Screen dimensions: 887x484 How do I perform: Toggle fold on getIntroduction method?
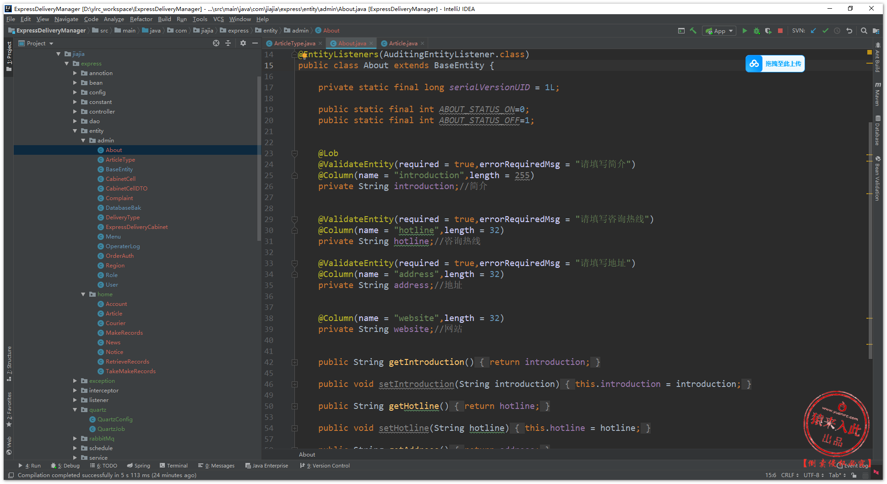pyautogui.click(x=294, y=362)
